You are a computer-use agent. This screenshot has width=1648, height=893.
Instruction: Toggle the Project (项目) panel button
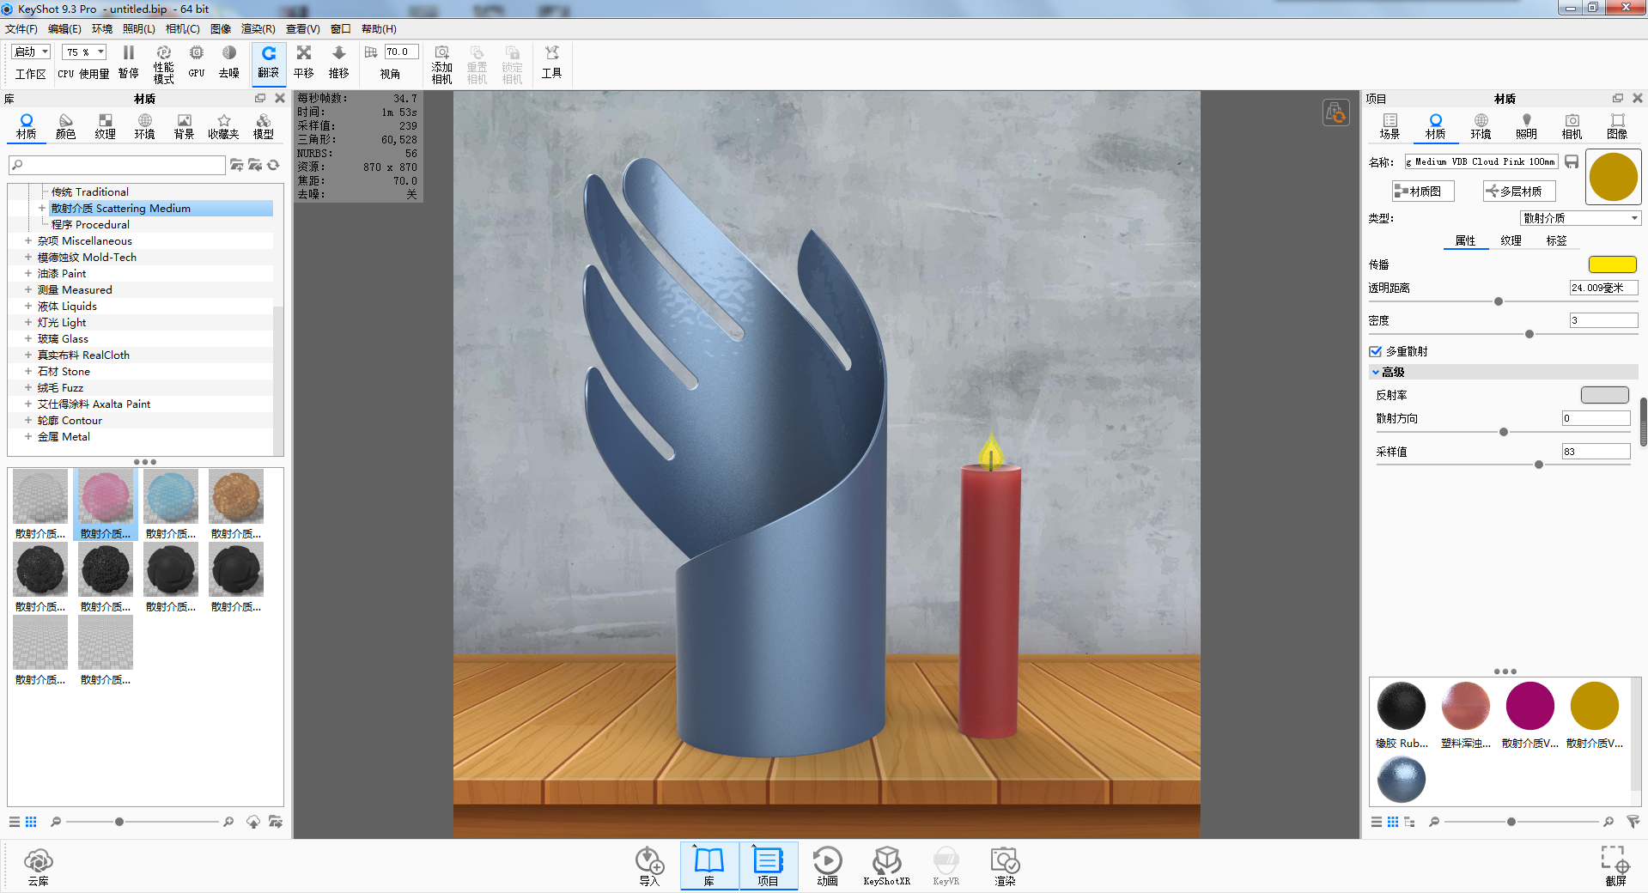click(768, 866)
